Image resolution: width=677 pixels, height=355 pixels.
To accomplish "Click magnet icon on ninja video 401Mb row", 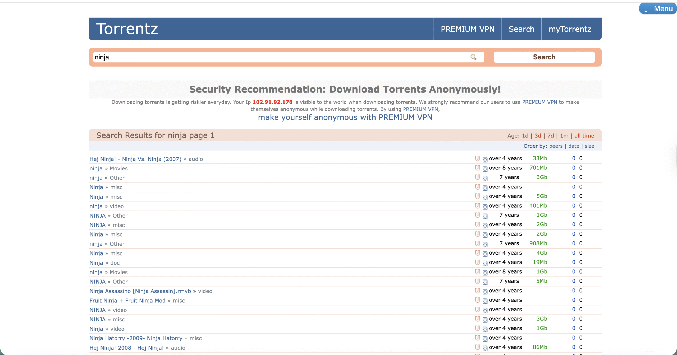I will coord(477,205).
